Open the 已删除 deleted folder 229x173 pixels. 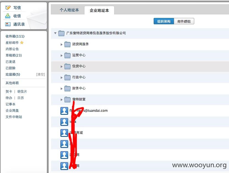pyautogui.click(x=10, y=68)
